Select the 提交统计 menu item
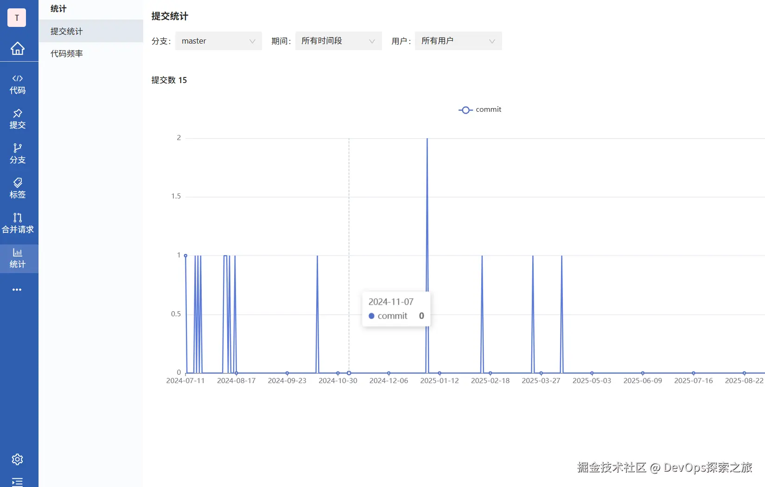The height and width of the screenshot is (487, 765). point(91,31)
